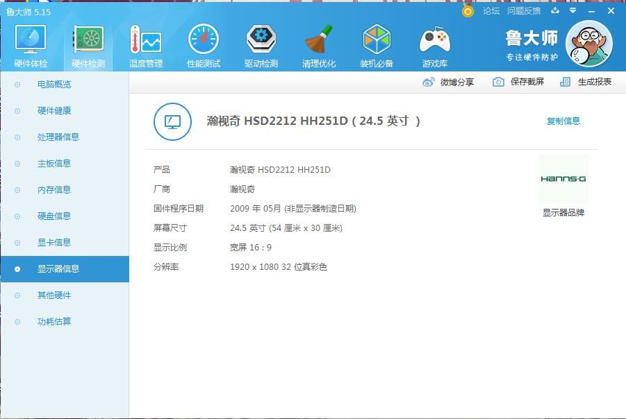Click 保存截屏 button
626x419 pixels.
[x=518, y=82]
